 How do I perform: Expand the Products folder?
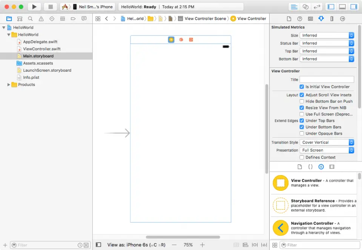tap(9, 85)
